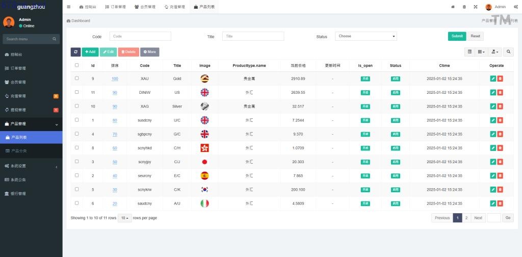522x257 pixels.
Task: Open the columns visibility dropdown
Action: tap(481, 52)
